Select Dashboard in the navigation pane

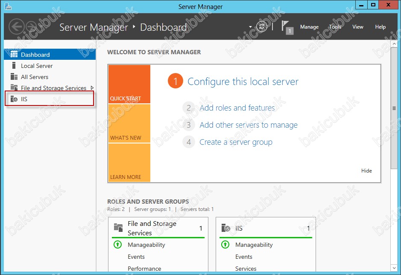(x=50, y=54)
